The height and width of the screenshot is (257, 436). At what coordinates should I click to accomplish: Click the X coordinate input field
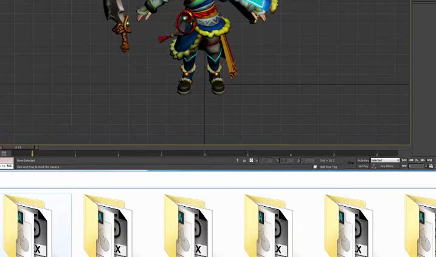(x=266, y=161)
